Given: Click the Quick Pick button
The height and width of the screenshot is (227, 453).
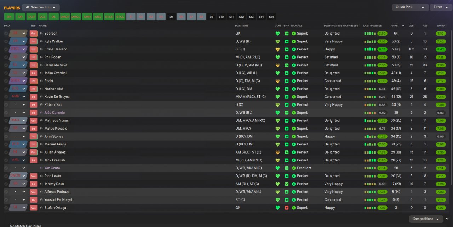Looking at the screenshot, I should point(404,7).
